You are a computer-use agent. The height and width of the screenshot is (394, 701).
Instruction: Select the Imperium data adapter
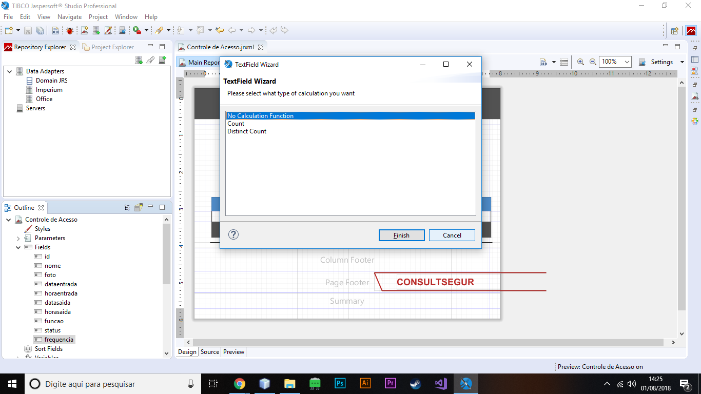49,90
